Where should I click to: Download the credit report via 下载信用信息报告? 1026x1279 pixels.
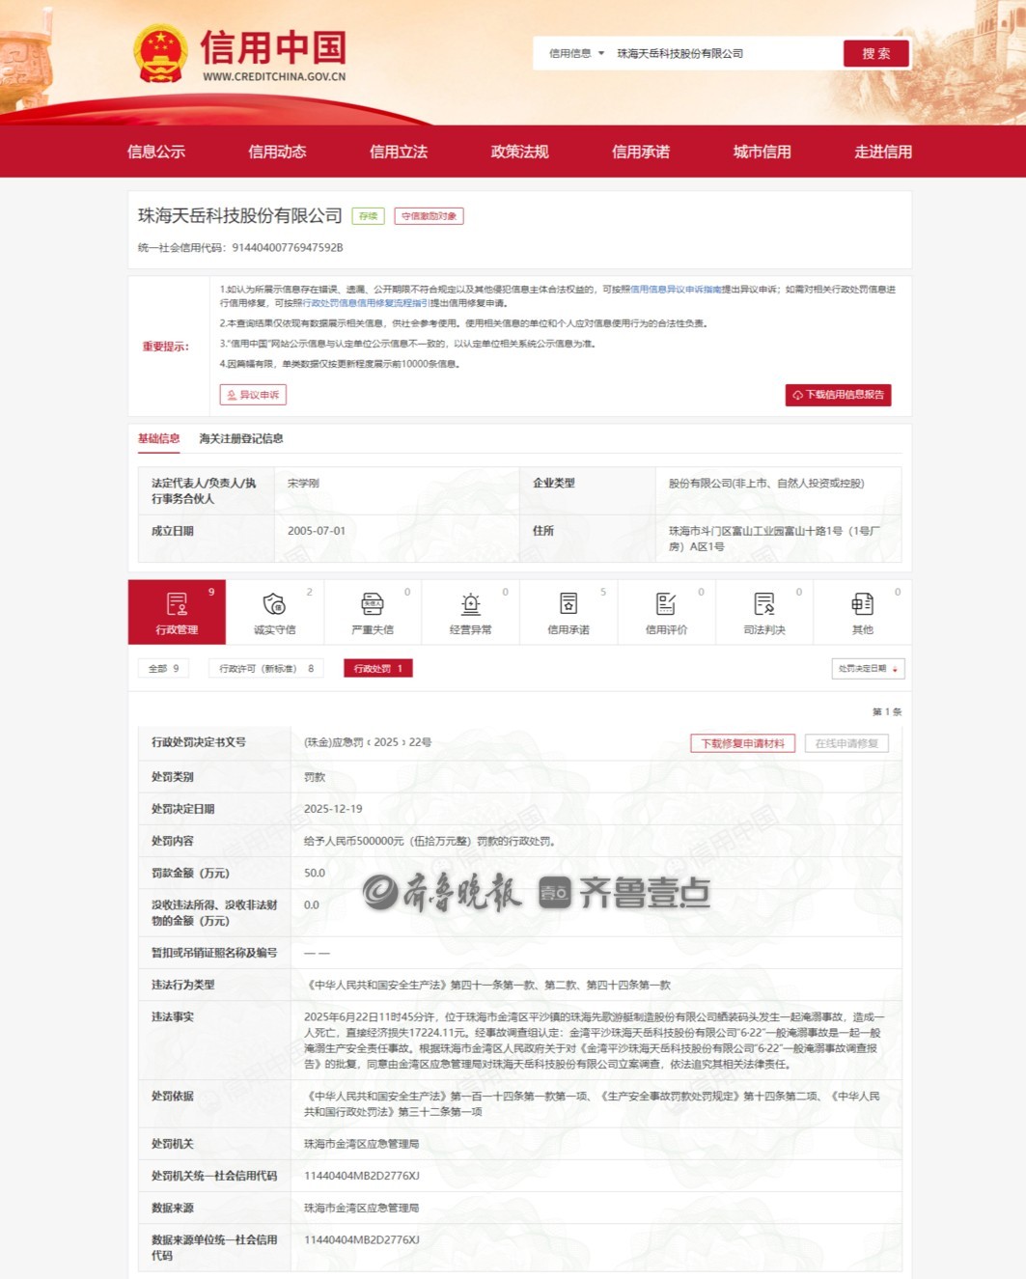click(x=838, y=395)
